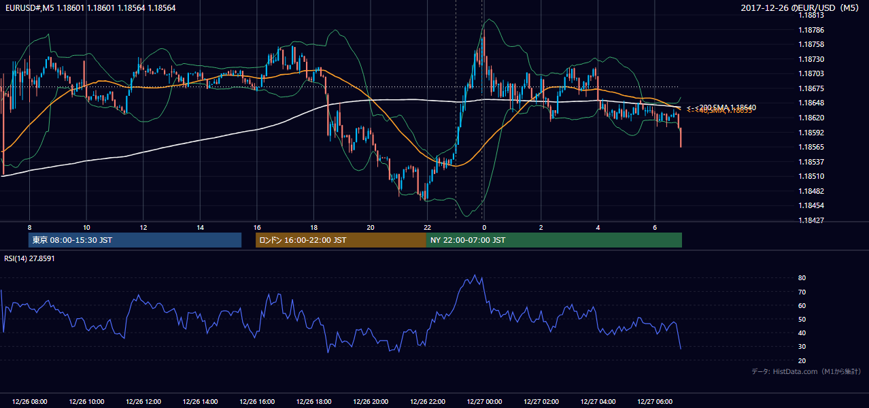869x408 pixels.
Task: Click price axis label 1.18427
Action: [811, 220]
